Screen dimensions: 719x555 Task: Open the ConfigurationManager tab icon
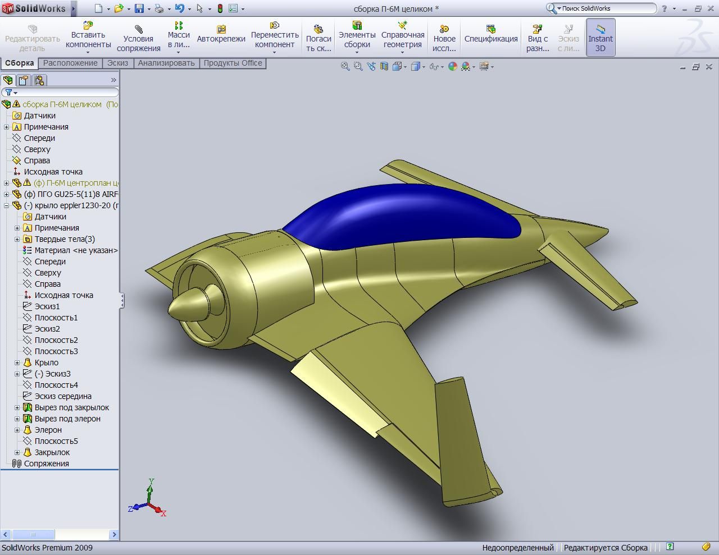pos(39,80)
